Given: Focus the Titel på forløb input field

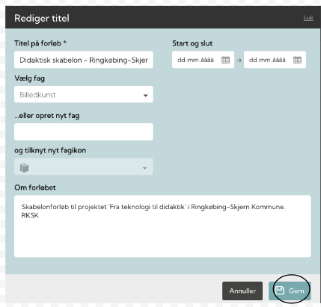Looking at the screenshot, I should click(84, 60).
